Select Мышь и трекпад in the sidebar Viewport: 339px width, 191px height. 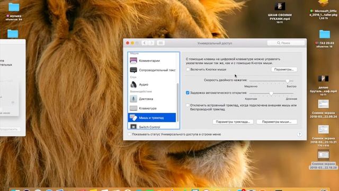(x=152, y=118)
